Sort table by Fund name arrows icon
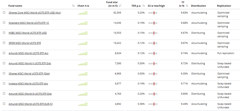This screenshot has width=240, height=111. [x=73, y=6]
